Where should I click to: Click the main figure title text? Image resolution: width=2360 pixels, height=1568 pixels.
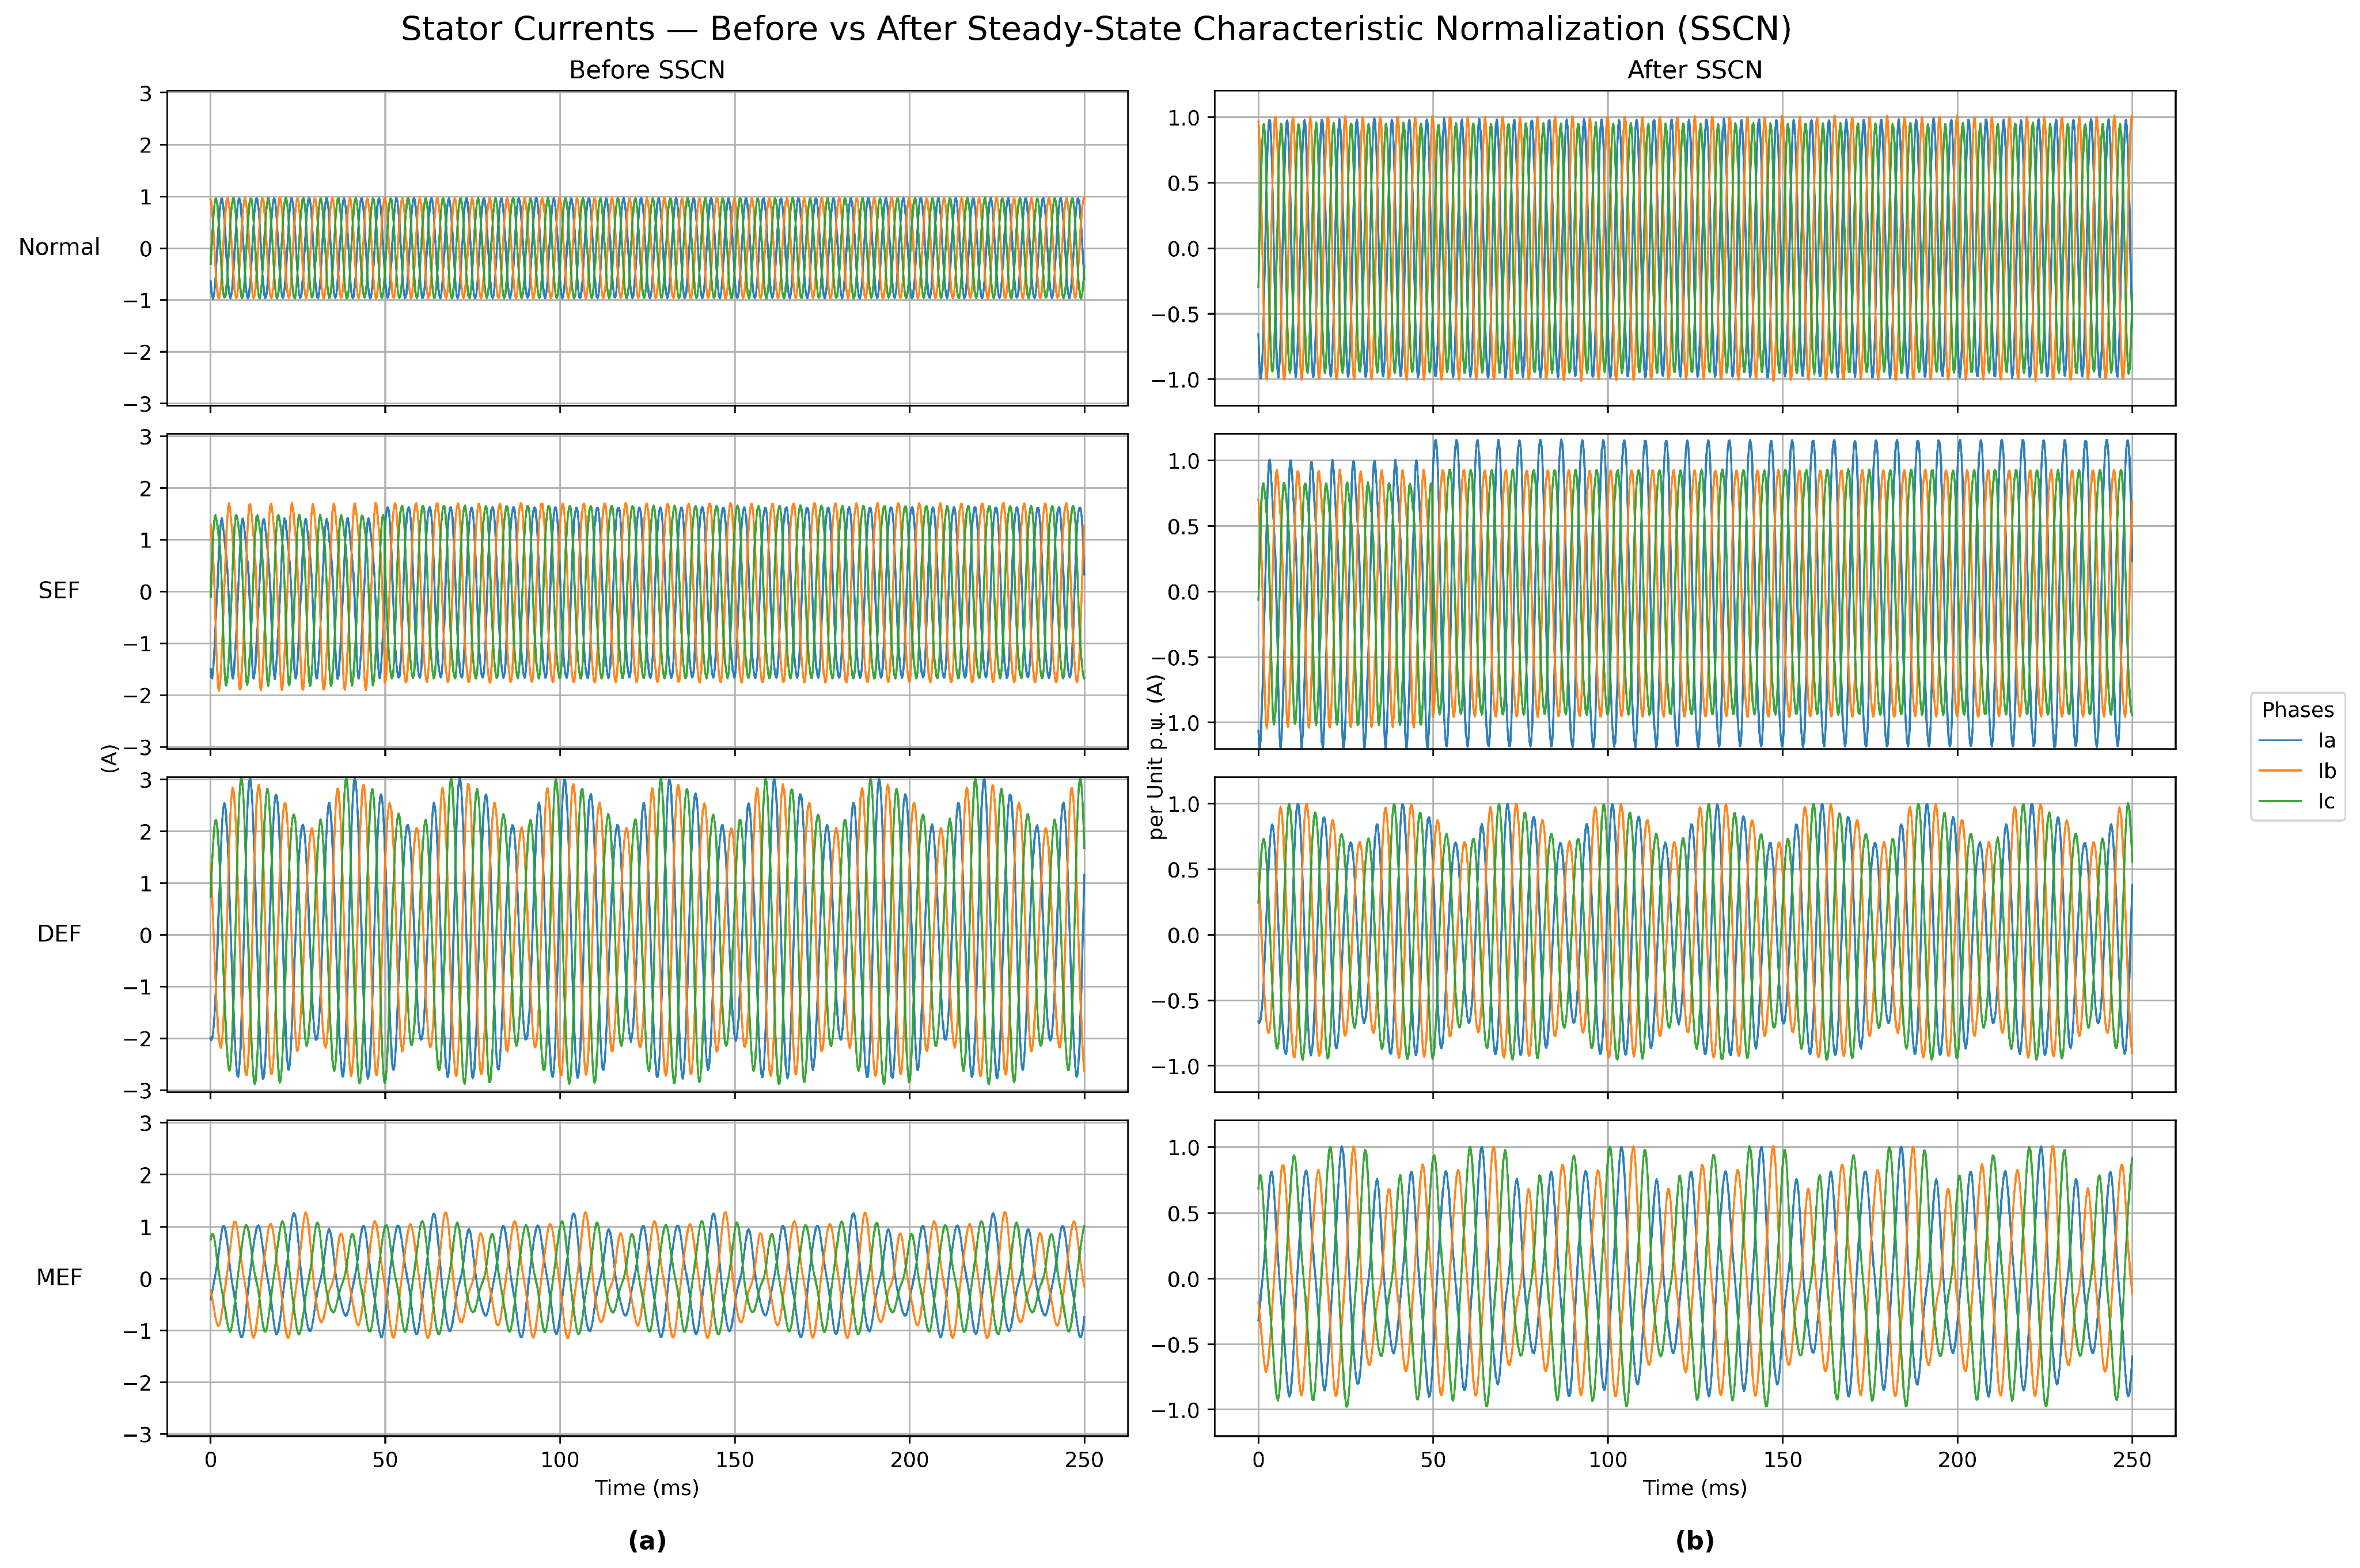pyautogui.click(x=1095, y=29)
